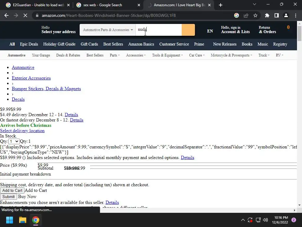Screen dimensions: 302x227
Task: Open the tab search chevron
Action: [255, 4]
